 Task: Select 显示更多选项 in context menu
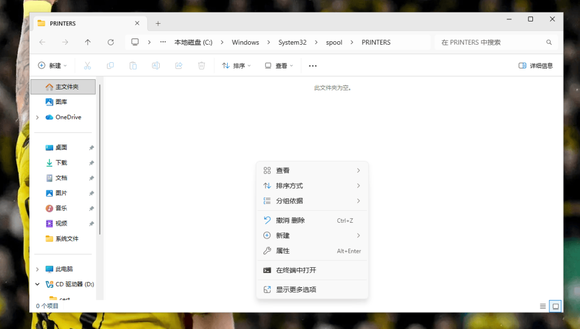tap(312, 289)
